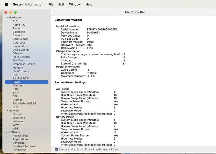Screen dimensions: 216x154
Task: Open the Edit menu
Action: (x=61, y=4)
